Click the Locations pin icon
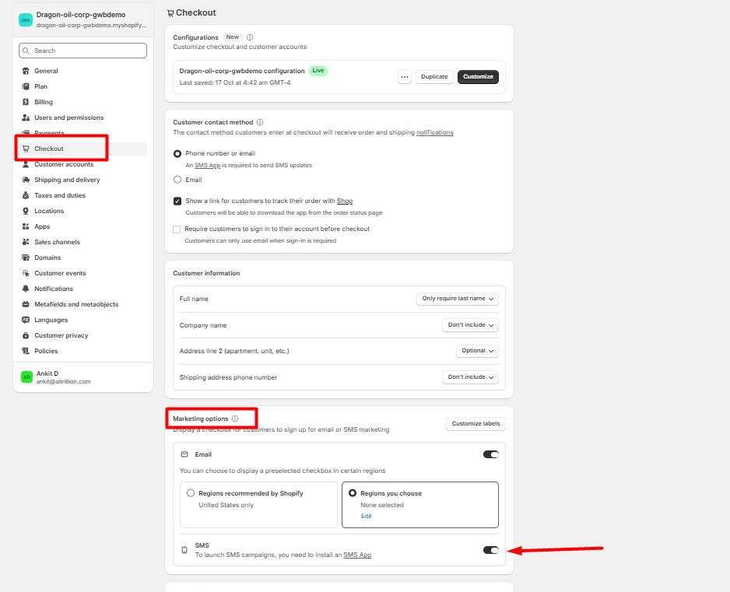Image resolution: width=730 pixels, height=592 pixels. coord(26,211)
